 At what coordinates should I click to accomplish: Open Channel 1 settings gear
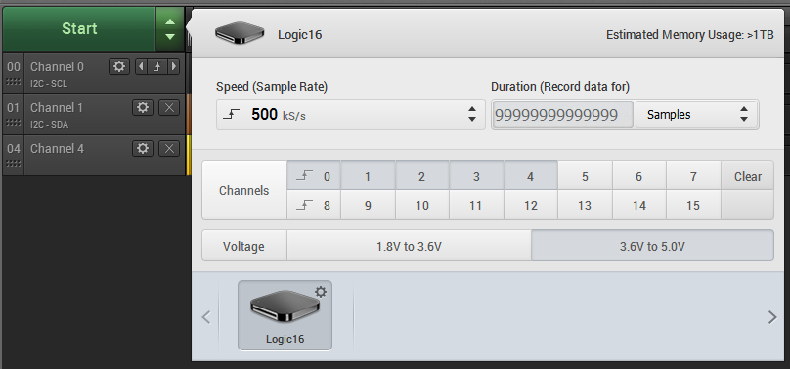pyautogui.click(x=143, y=107)
